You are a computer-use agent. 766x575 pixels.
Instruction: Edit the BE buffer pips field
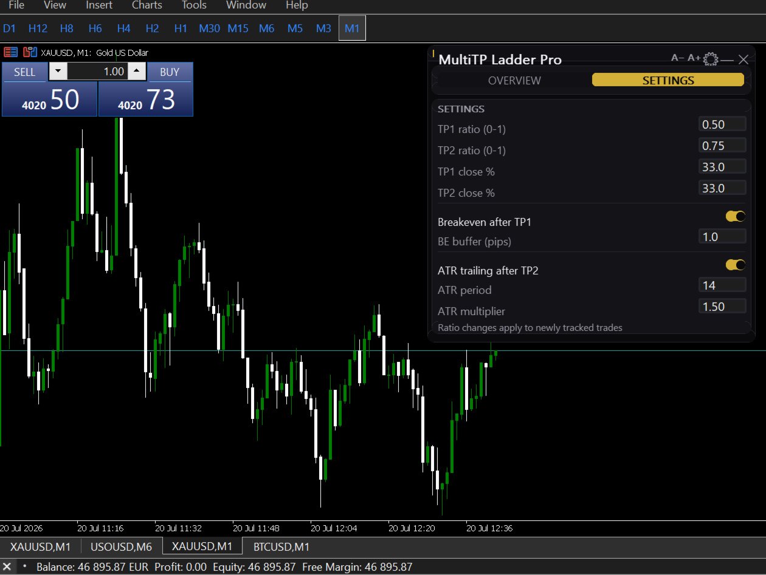point(722,237)
